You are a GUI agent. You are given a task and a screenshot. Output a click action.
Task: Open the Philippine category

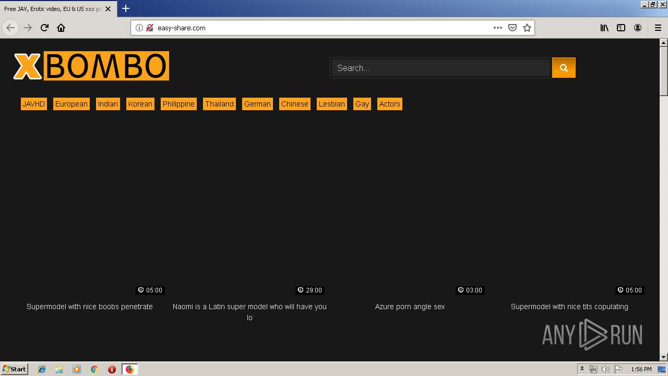[x=178, y=104]
